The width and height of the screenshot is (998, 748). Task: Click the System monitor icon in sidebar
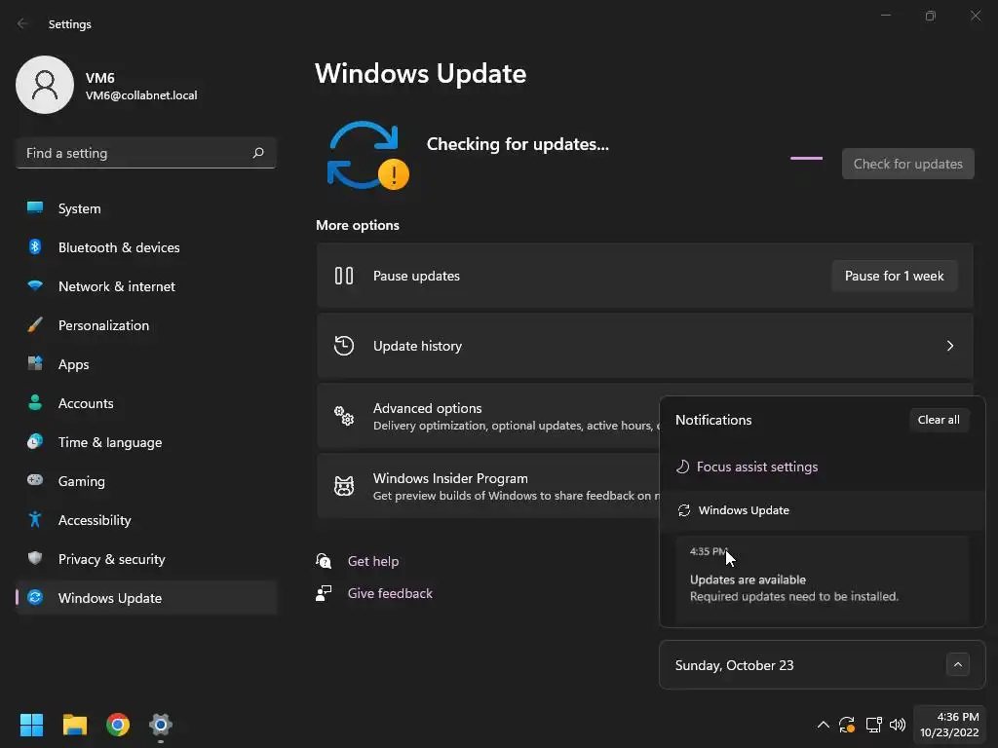coord(35,208)
